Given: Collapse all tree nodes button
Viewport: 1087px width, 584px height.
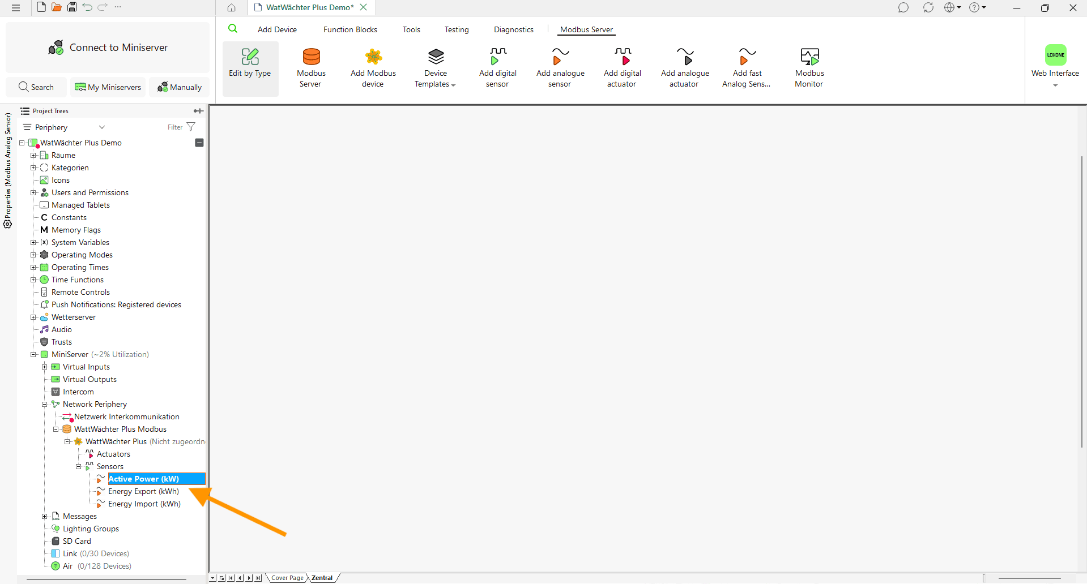Looking at the screenshot, I should [199, 143].
